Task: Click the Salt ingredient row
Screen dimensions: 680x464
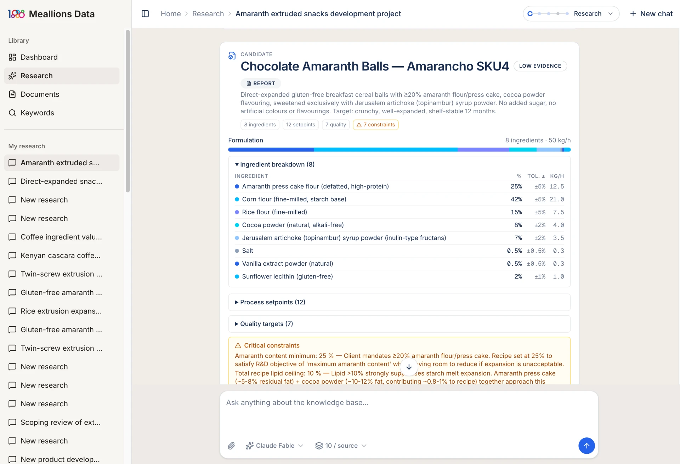Action: pos(399,251)
